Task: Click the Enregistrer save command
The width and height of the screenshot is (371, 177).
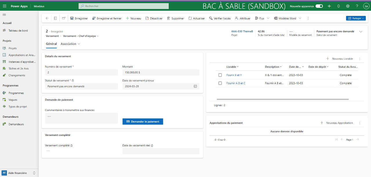Action: click(x=79, y=18)
